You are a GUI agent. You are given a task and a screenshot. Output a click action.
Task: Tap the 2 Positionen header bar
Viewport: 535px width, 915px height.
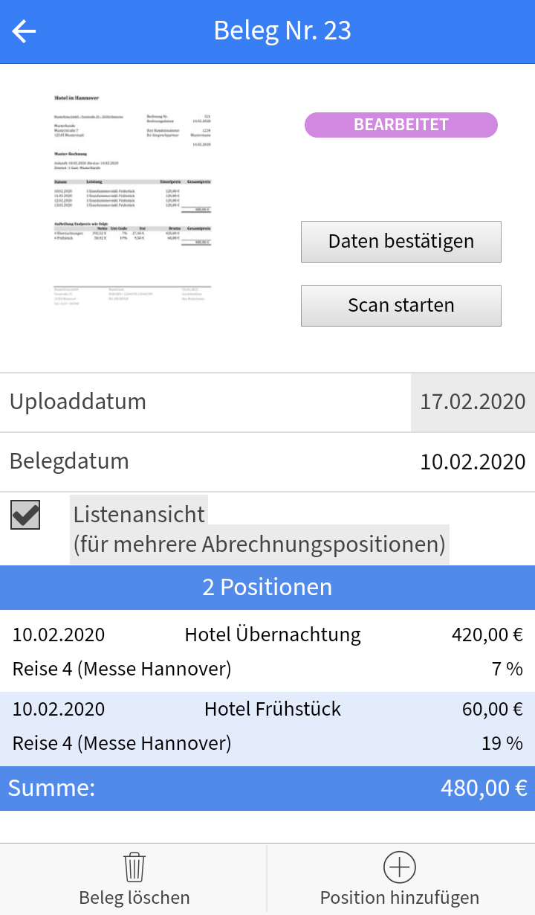[267, 587]
